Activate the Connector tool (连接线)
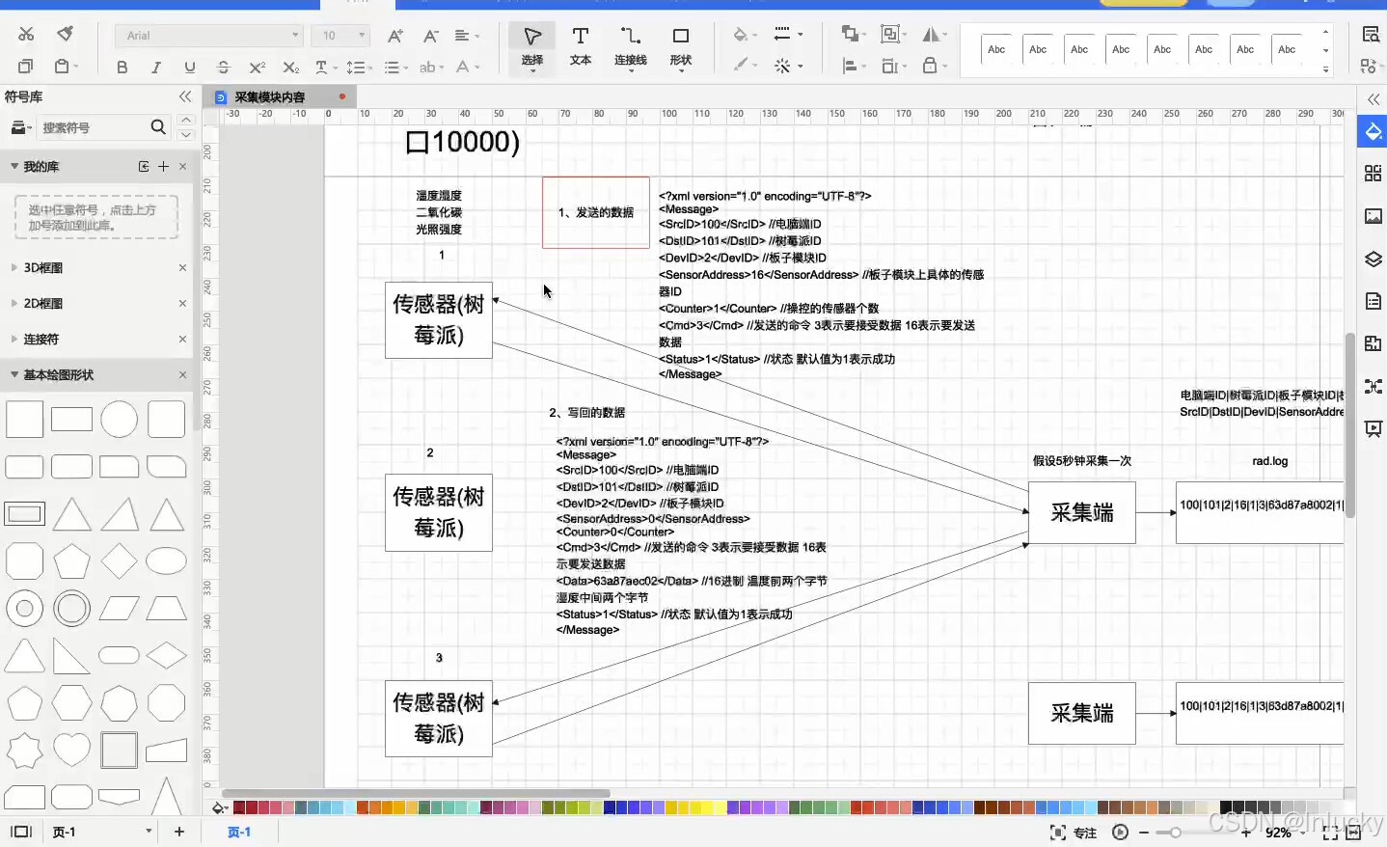The image size is (1387, 847). [631, 48]
